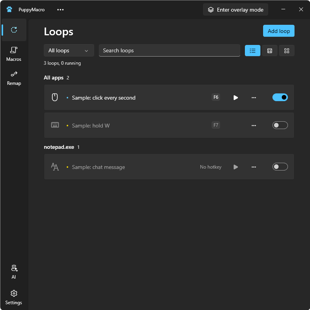Screen dimensions: 310x310
Task: Click the PuppyMacro paw logo
Action: click(9, 9)
